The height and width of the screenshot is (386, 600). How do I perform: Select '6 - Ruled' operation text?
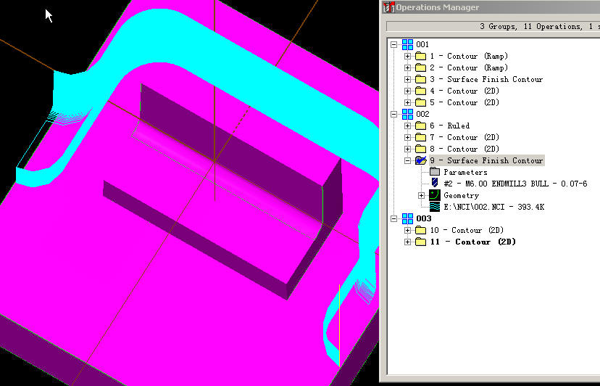coord(449,126)
